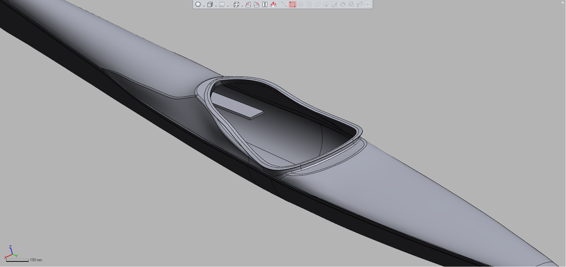This screenshot has width=566, height=267.
Task: Choose the Polygon selection mode
Action: [x=309, y=5]
